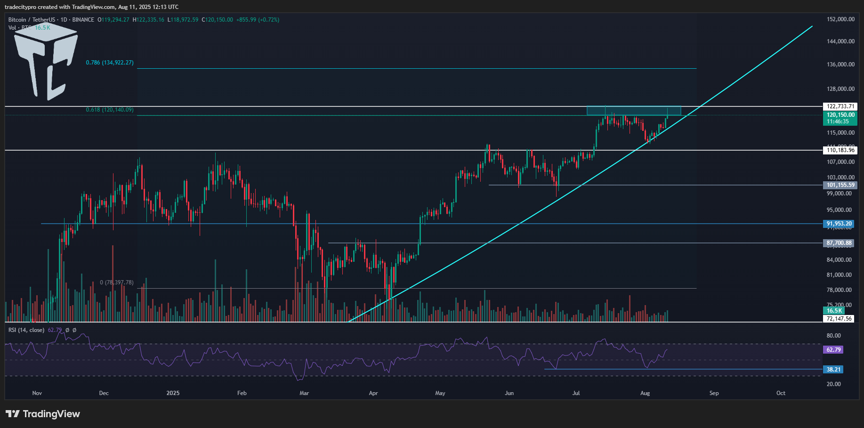Click the close price C120,150.00
Image resolution: width=864 pixels, height=428 pixels.
point(218,20)
